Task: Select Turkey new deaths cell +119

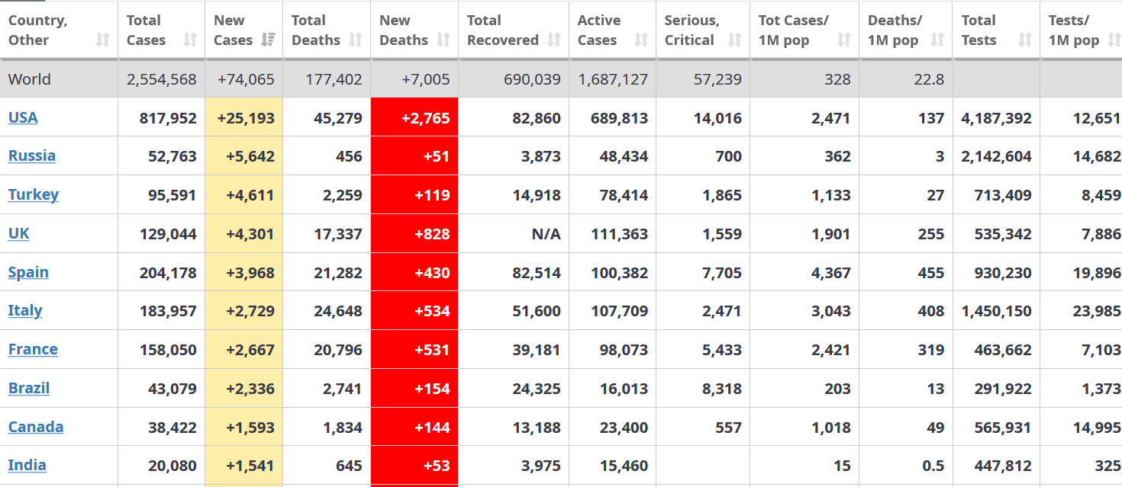Action: click(414, 194)
